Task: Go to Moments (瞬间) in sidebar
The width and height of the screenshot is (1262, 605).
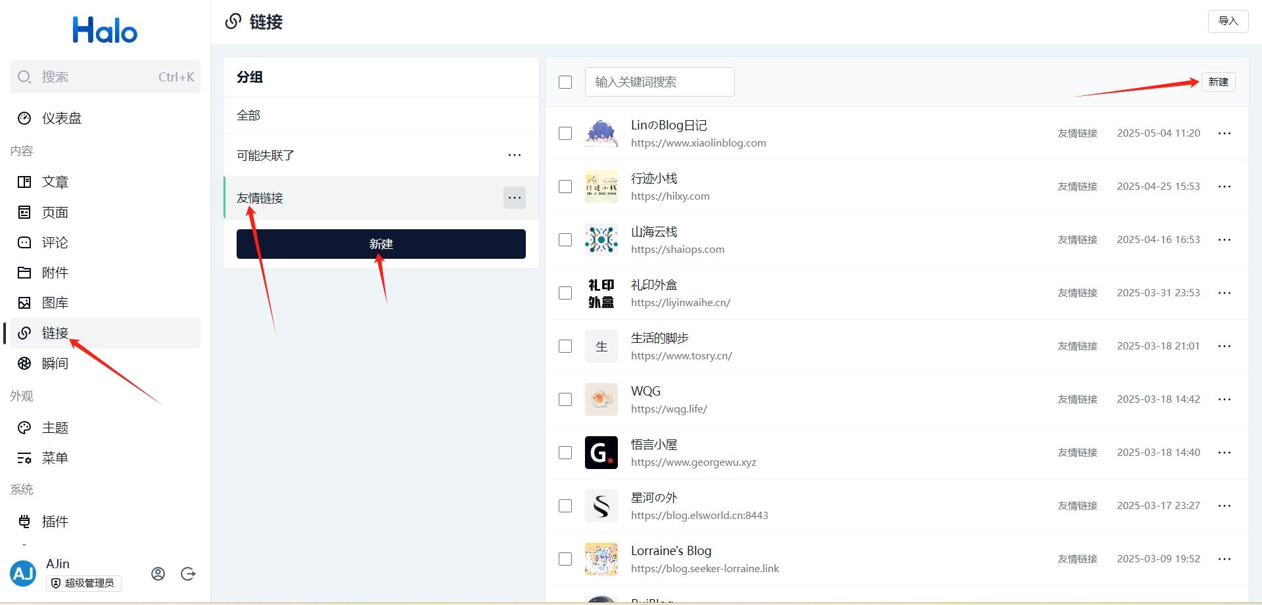Action: [x=55, y=363]
